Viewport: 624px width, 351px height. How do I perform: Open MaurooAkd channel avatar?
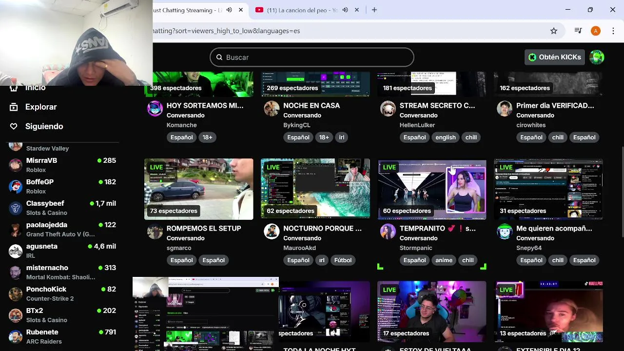[x=272, y=231]
